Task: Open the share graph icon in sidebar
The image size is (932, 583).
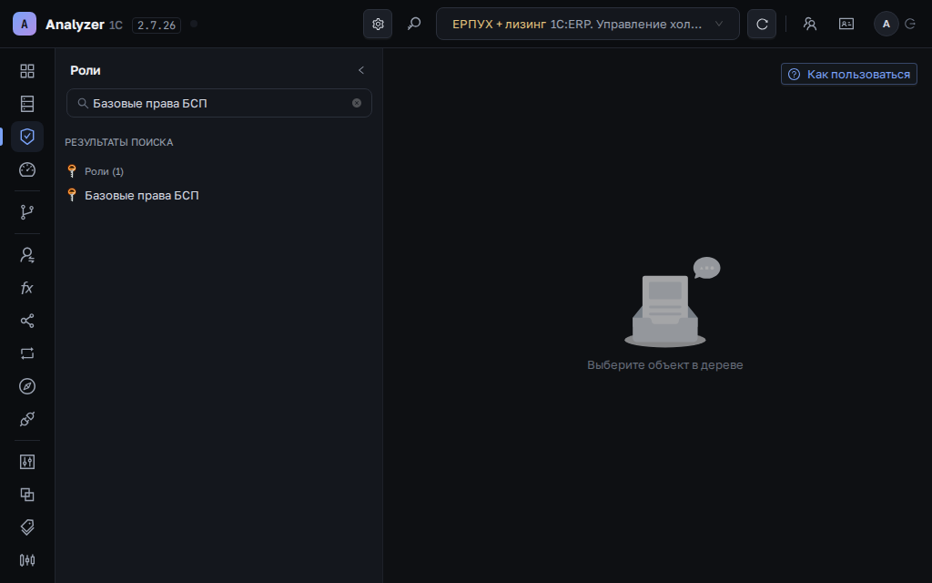Action: (26, 321)
